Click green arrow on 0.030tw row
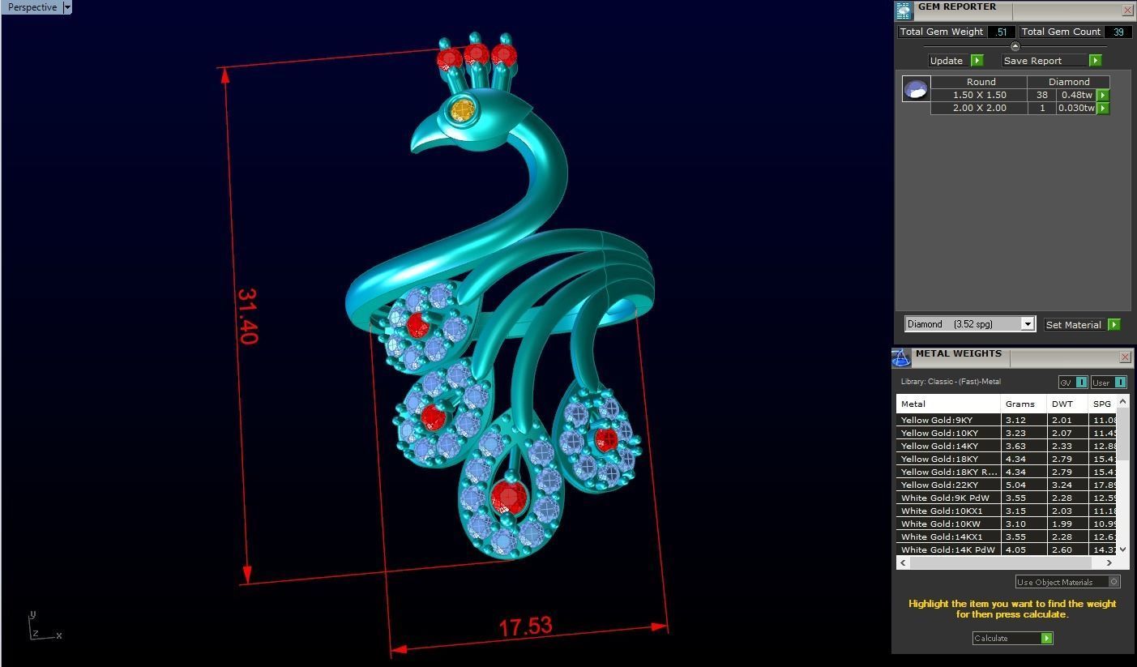The height and width of the screenshot is (667, 1137). pyautogui.click(x=1102, y=108)
